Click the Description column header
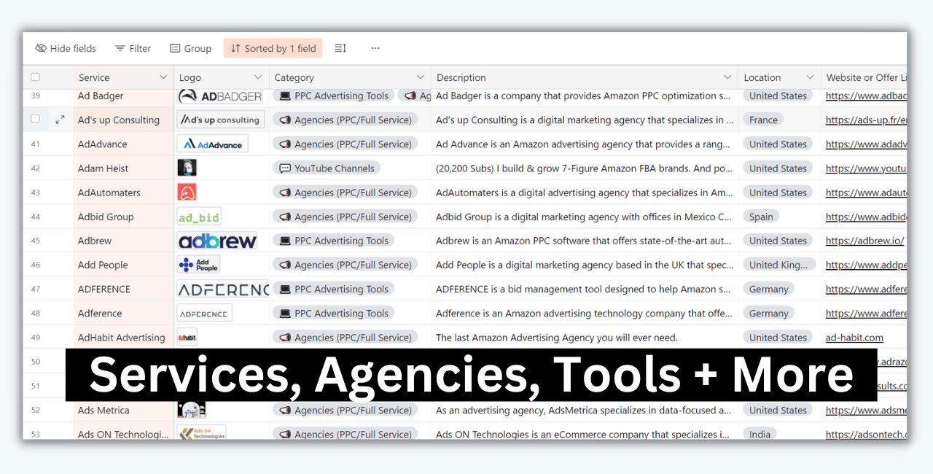 [585, 77]
